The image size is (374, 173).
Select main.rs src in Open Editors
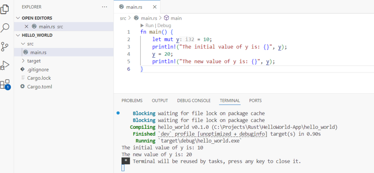point(64,27)
